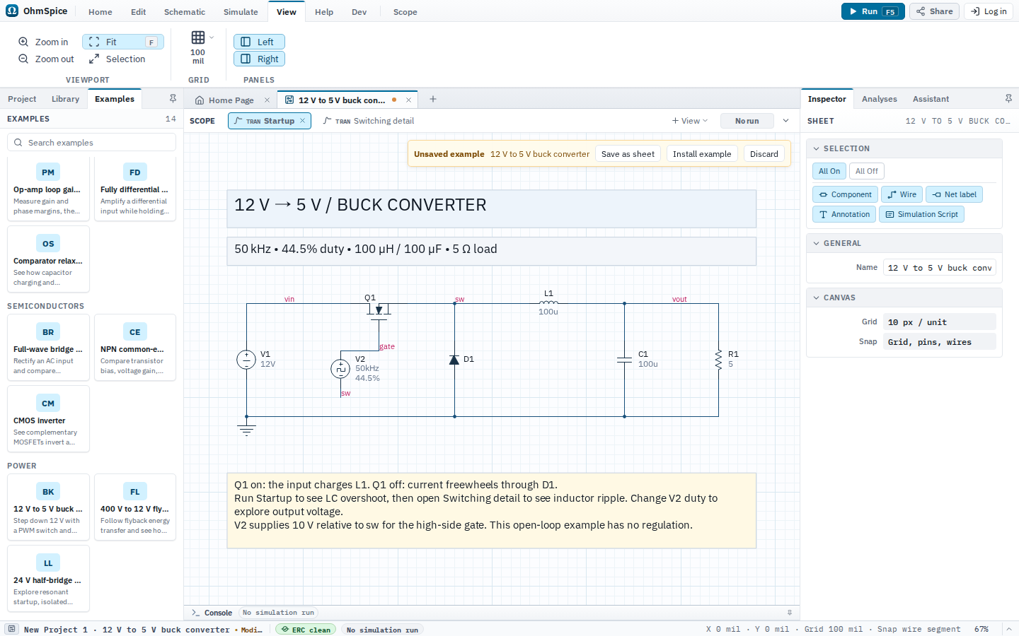Click the Zoom out magnifier icon
Screen dimensions: 1019x636
(x=23, y=59)
